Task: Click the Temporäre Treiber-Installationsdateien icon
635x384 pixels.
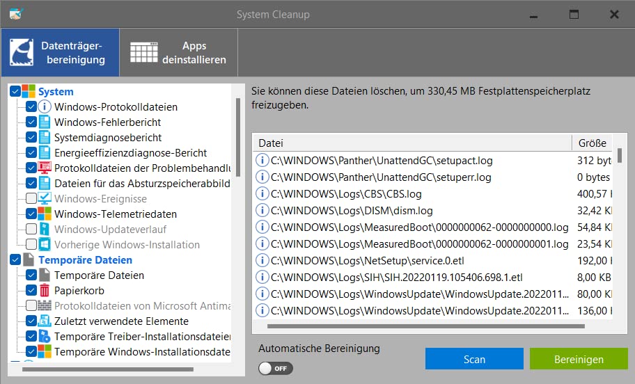Action: tap(45, 337)
